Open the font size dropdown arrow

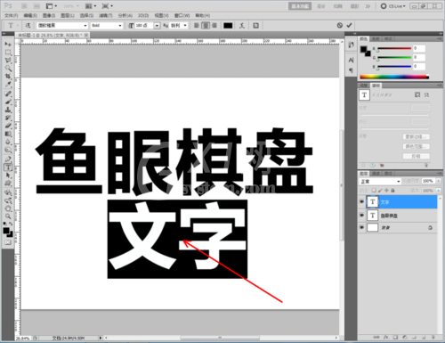tap(157, 26)
